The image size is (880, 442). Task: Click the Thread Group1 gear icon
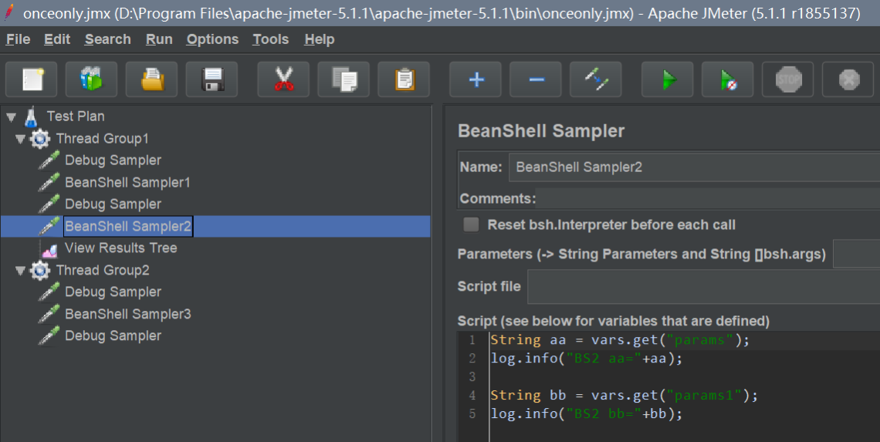tap(40, 139)
